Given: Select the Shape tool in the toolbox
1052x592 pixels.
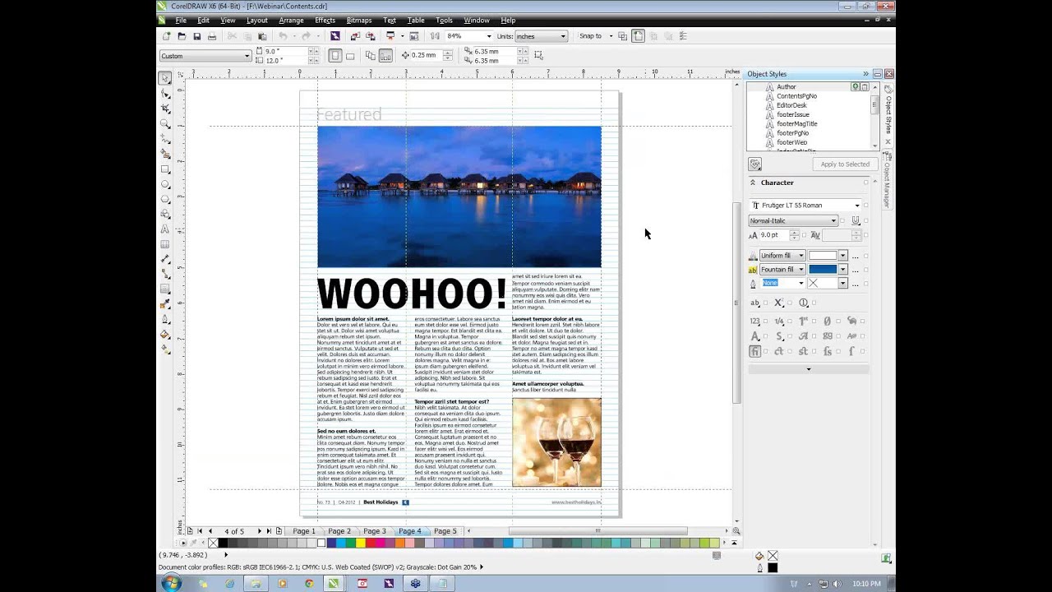Looking at the screenshot, I should (165, 93).
